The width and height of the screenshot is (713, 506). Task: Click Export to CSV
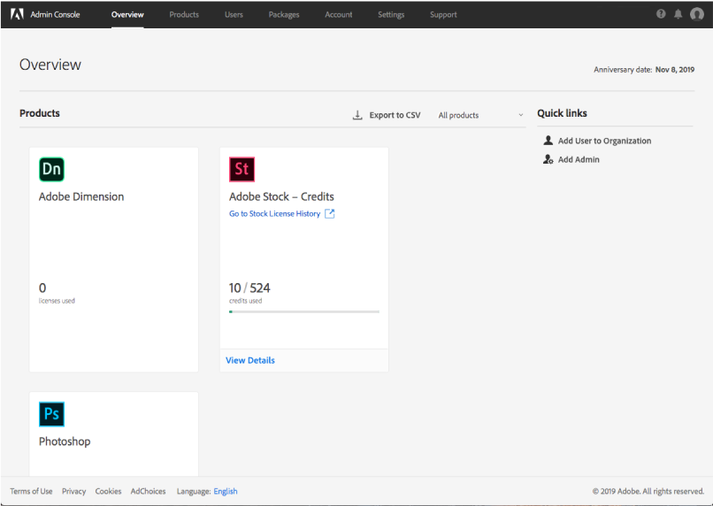click(x=395, y=115)
